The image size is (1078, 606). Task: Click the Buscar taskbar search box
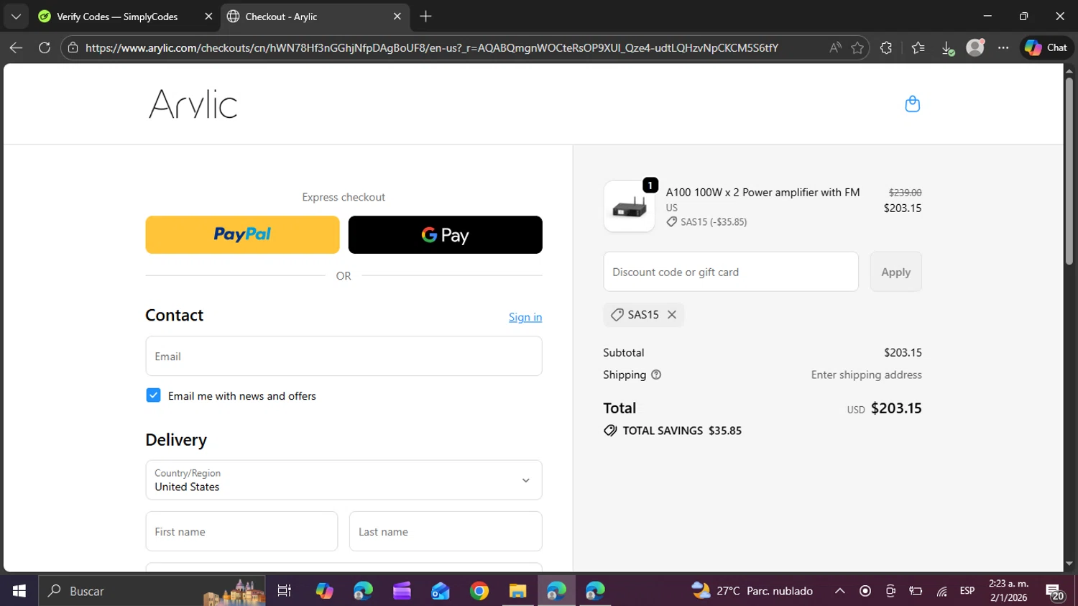pyautogui.click(x=151, y=591)
